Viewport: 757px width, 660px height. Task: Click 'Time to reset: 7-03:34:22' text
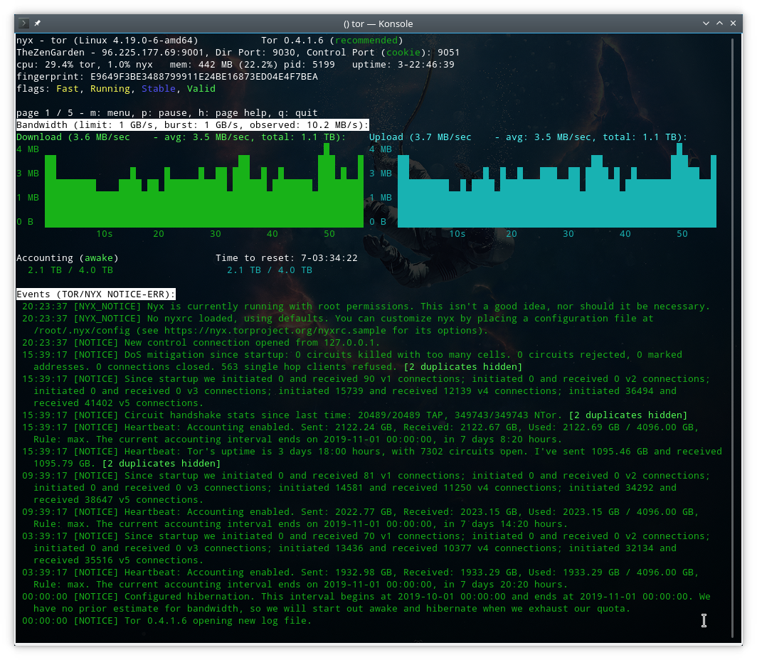[286, 258]
